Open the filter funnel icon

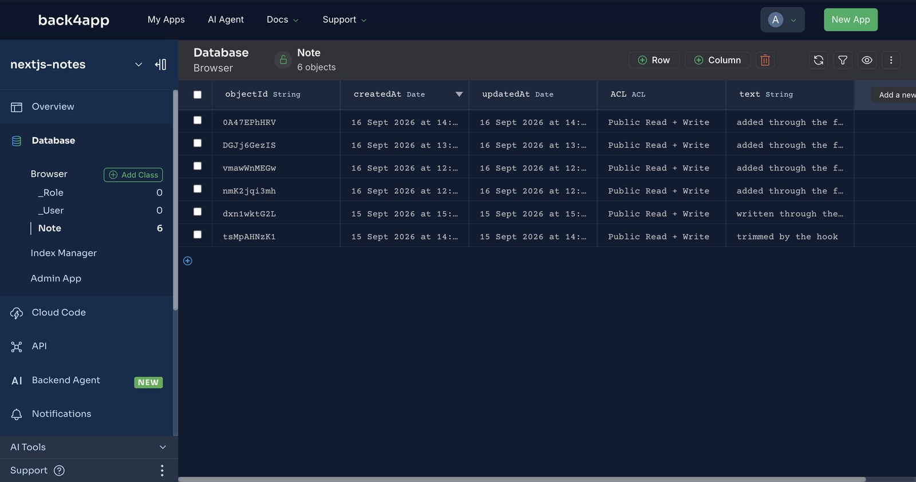pyautogui.click(x=843, y=60)
